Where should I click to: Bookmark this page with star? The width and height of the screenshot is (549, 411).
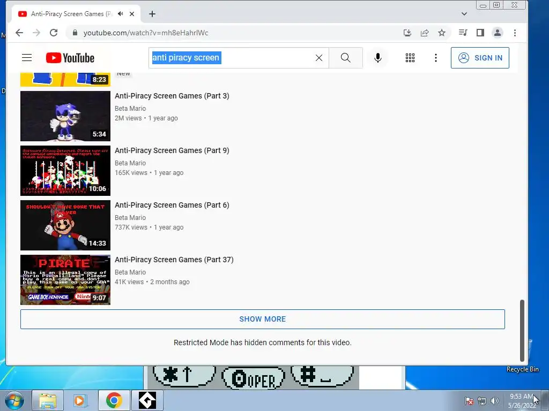tap(442, 33)
